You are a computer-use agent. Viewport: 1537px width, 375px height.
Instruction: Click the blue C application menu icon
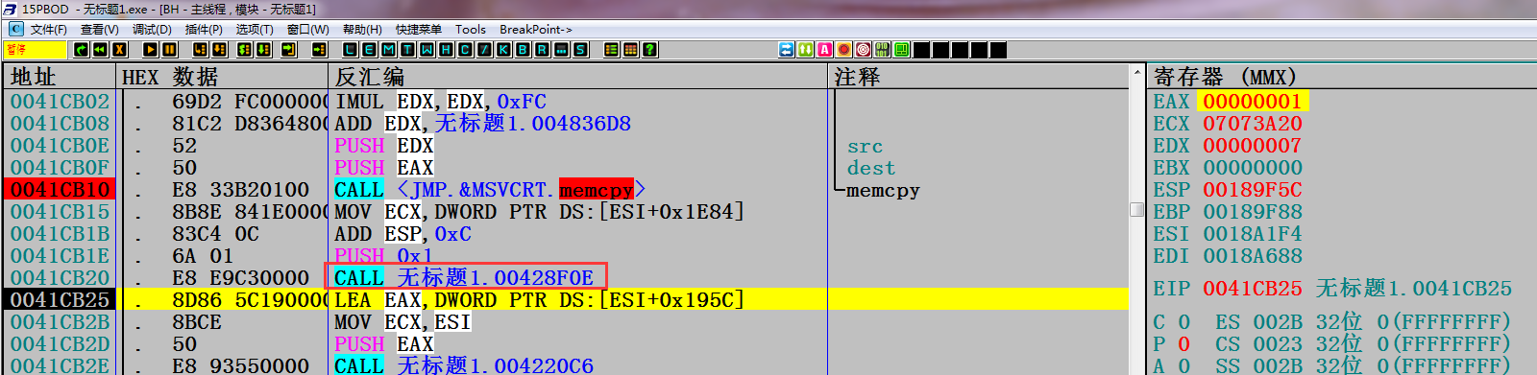click(15, 29)
